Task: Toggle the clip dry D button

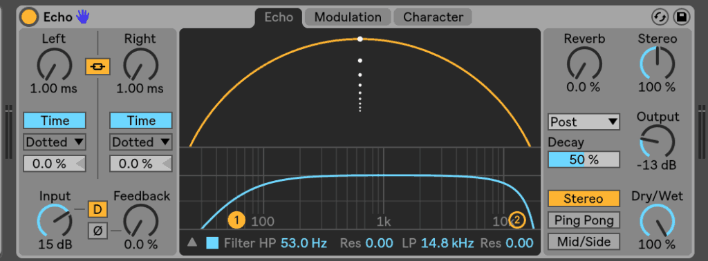Action: coord(97,209)
